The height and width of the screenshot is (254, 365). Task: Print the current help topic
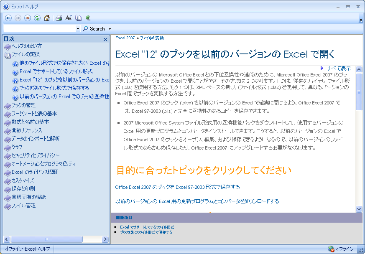point(59,18)
